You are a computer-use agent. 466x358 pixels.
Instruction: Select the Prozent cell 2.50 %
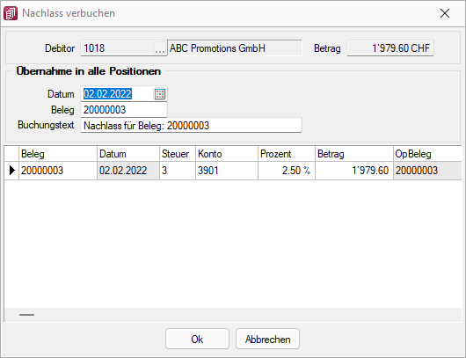tap(287, 171)
